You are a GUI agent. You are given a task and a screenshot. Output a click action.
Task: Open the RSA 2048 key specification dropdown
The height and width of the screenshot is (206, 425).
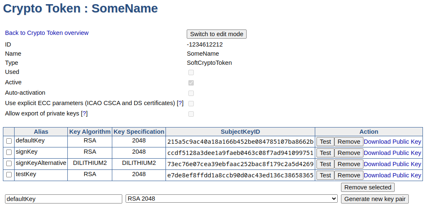pos(231,199)
